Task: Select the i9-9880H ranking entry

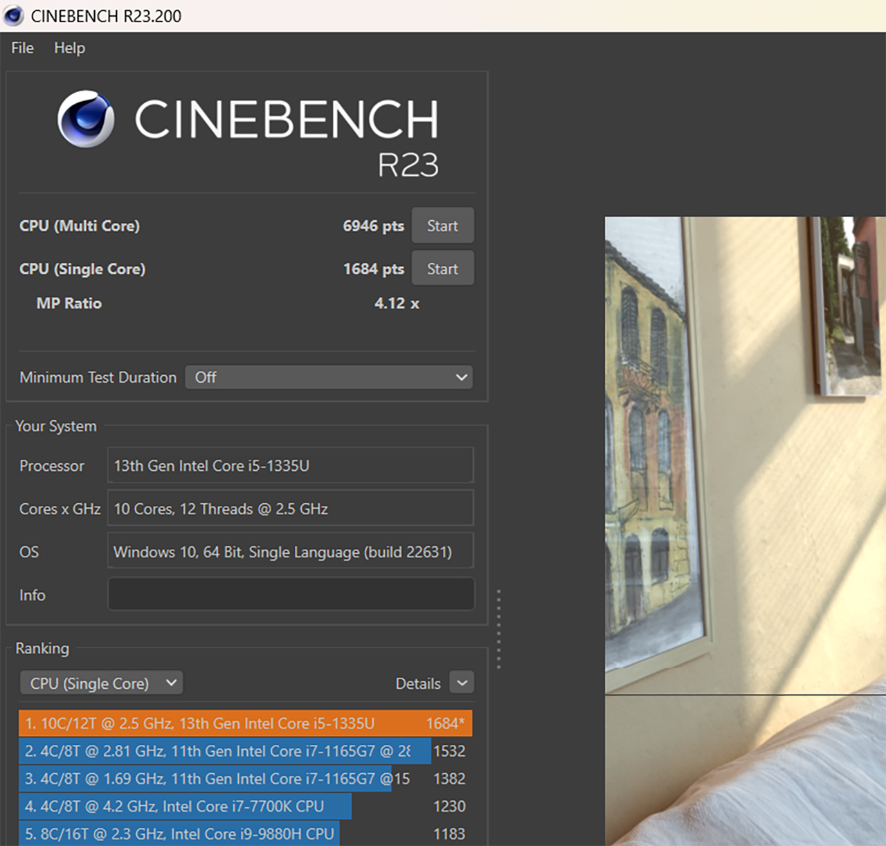Action: coord(245,834)
